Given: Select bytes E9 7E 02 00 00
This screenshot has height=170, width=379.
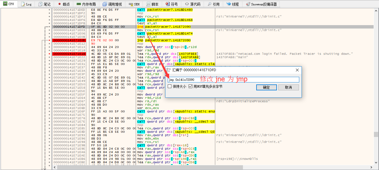Looking at the screenshot, I should coord(105,40).
